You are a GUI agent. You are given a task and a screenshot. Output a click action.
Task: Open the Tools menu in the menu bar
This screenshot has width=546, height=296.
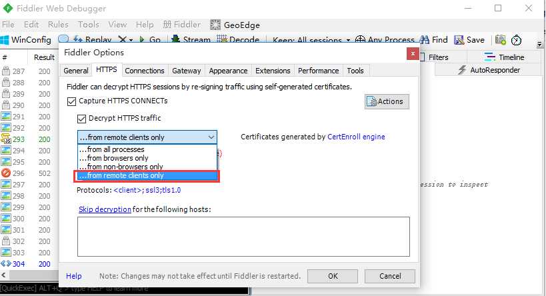tap(89, 25)
